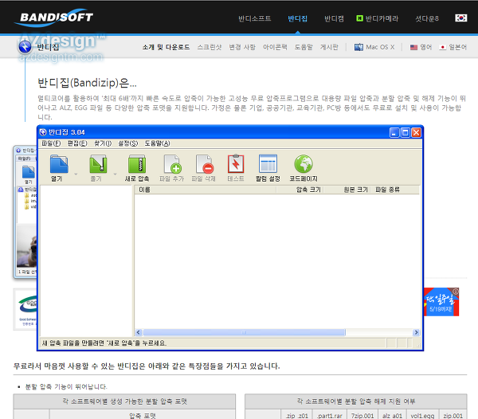Image resolution: width=478 pixels, height=419 pixels.
Task: Select the 스크린샷 submenu item
Action: click(209, 47)
